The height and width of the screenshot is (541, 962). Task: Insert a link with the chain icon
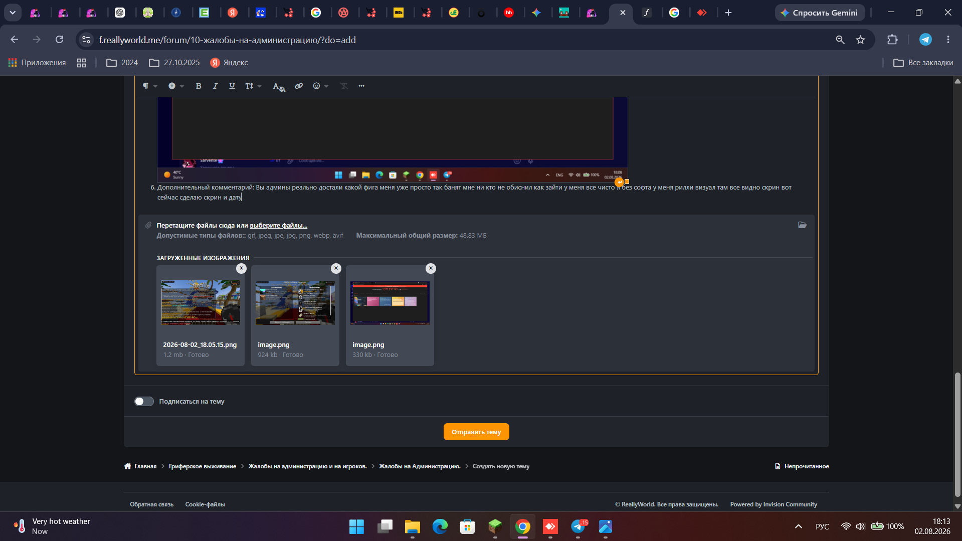coord(299,86)
